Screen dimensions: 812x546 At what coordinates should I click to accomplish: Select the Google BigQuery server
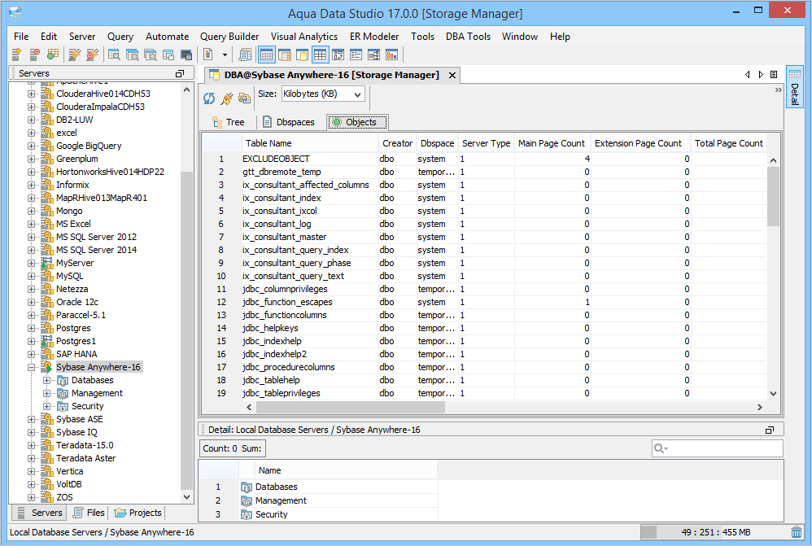click(89, 146)
